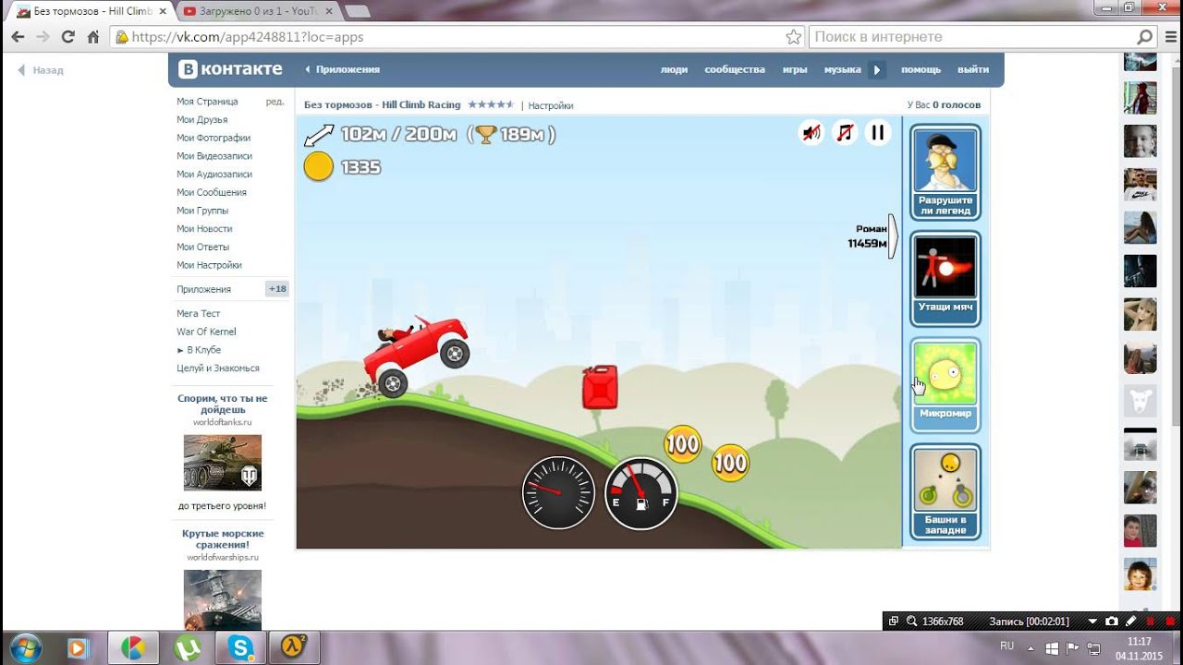
Task: Open Мои Аудиозаписи in sidebar
Action: pos(214,175)
